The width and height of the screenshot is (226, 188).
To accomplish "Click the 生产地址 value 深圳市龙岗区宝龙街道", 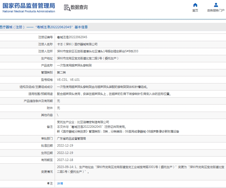I will (88, 58).
